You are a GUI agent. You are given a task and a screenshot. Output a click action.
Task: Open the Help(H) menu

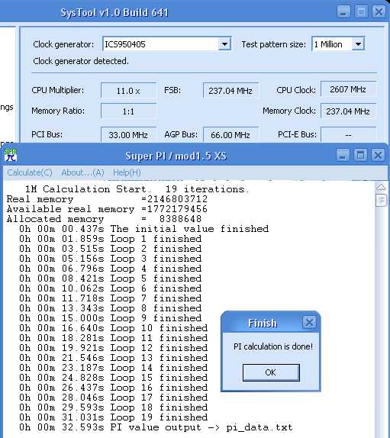tap(127, 172)
